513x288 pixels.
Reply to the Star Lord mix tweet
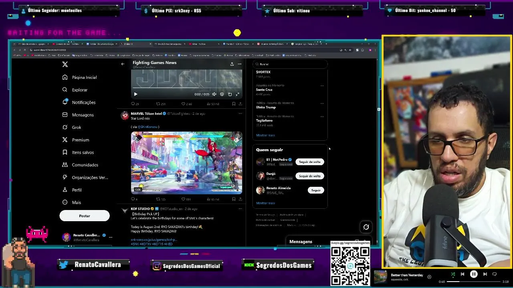[134, 199]
